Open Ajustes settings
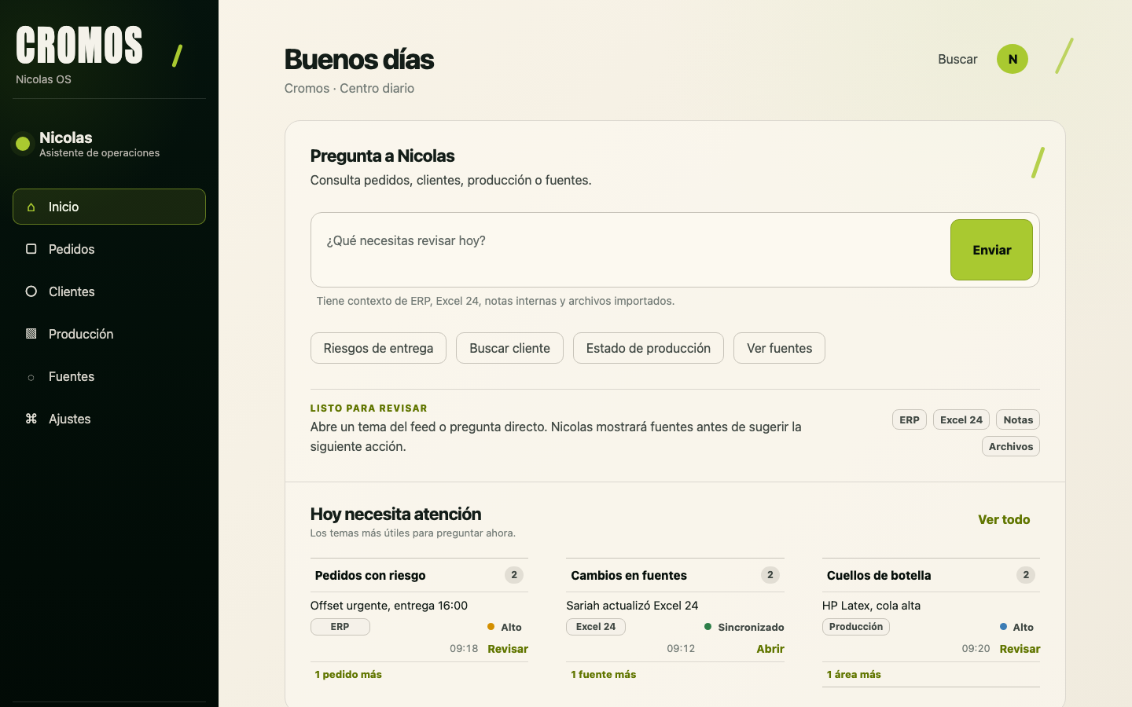This screenshot has width=1132, height=707. pyautogui.click(x=109, y=419)
